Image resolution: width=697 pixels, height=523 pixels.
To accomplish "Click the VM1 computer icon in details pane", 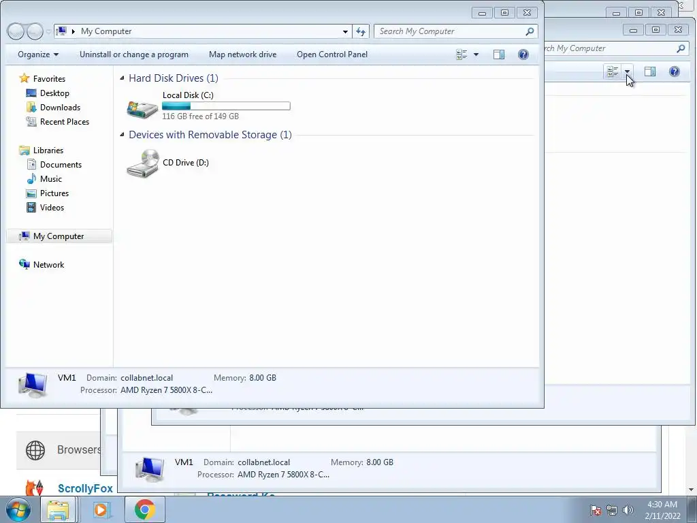I will (33, 384).
